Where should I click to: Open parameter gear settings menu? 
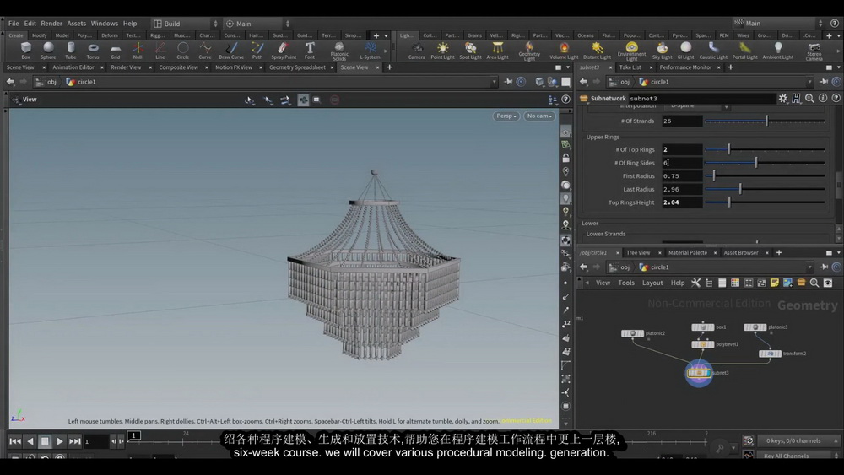pyautogui.click(x=782, y=98)
